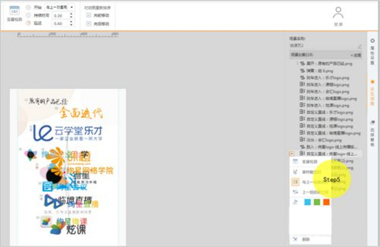
Task: Click the horizontal ruler above the canvas
Action: click(x=68, y=35)
